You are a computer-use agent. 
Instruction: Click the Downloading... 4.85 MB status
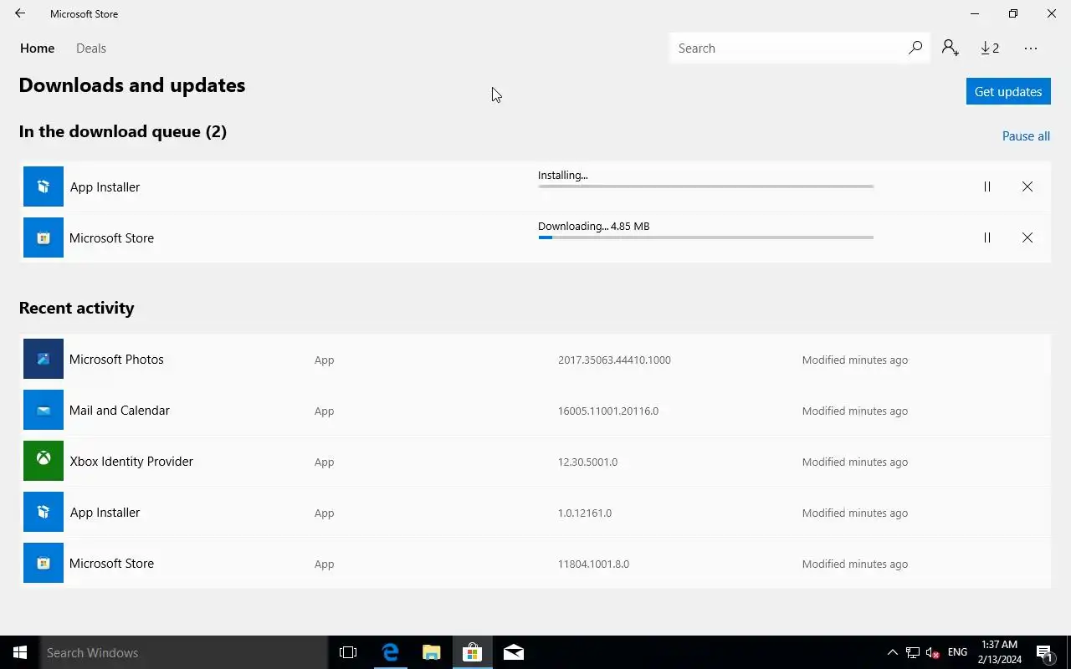tap(593, 226)
